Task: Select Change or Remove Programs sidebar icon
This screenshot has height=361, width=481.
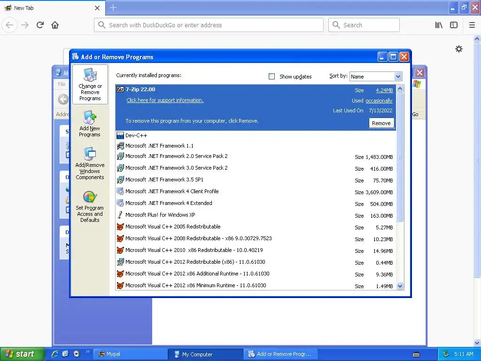Action: pyautogui.click(x=90, y=85)
